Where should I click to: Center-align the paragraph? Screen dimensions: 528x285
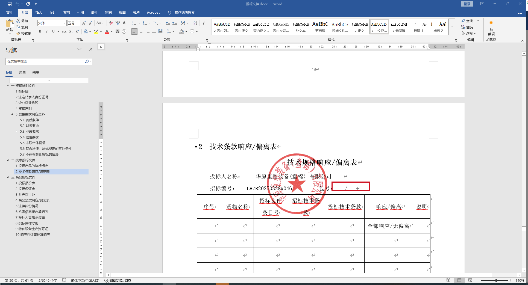tap(141, 31)
